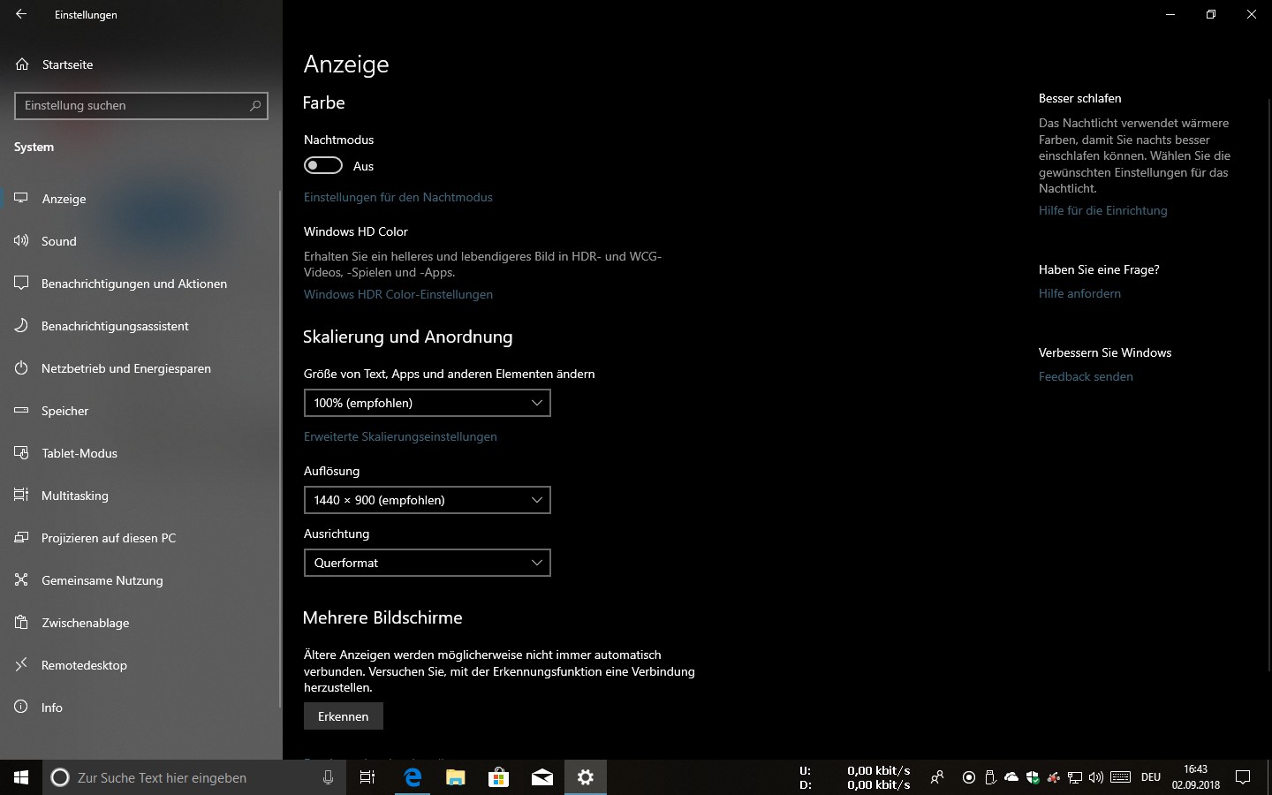Image resolution: width=1272 pixels, height=795 pixels.
Task: Click the power icon of Netzbetrieb
Action: point(21,367)
